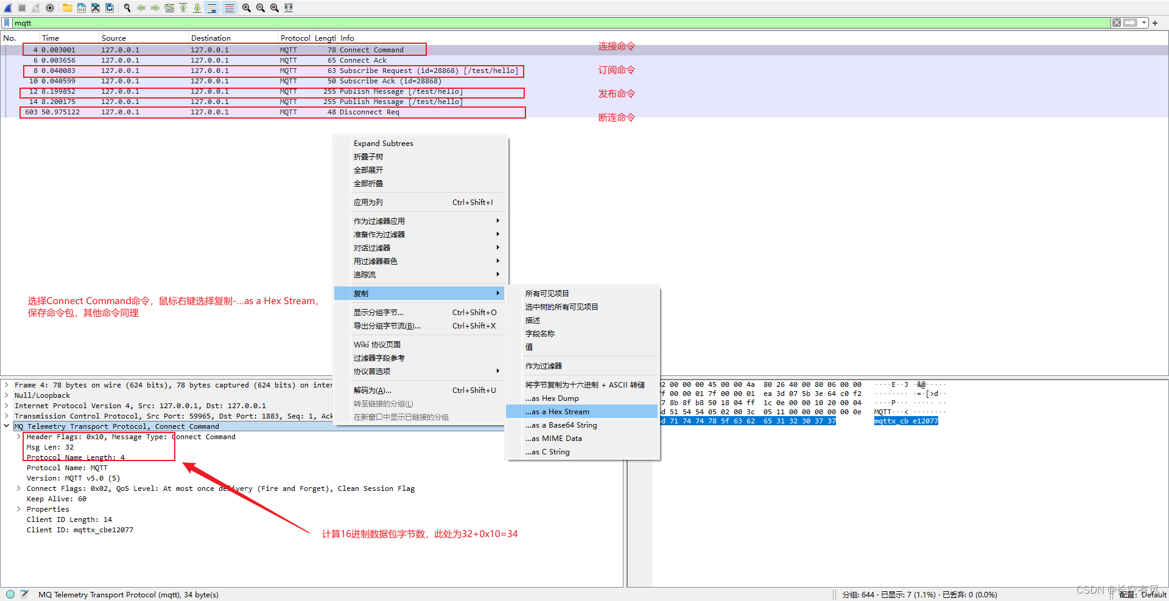1169x601 pixels.
Task: Close this capture file
Action: (96, 8)
